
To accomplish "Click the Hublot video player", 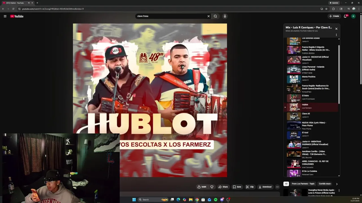I will pyautogui.click(x=150, y=100).
